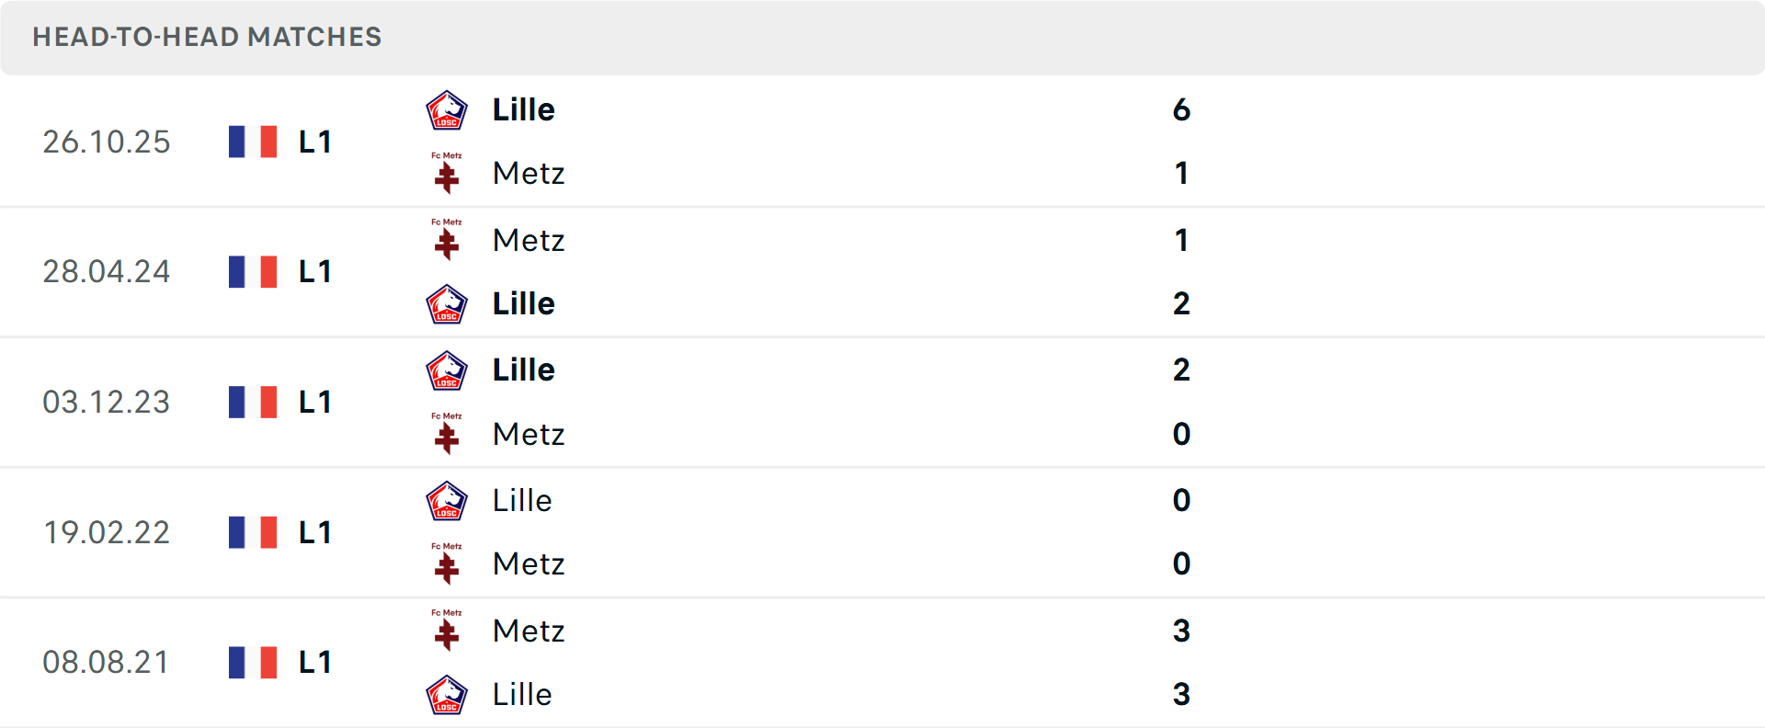The width and height of the screenshot is (1765, 728).
Task: Click the Lille badge in the 03.12.23 row
Action: [x=446, y=370]
